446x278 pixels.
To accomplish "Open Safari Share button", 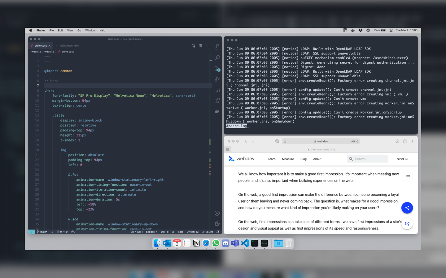I will click(x=405, y=141).
